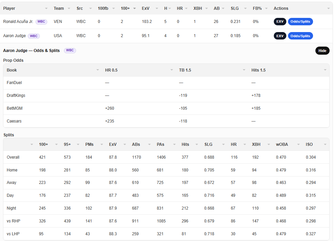Click Odds/Splits button for Aaron Judge
Image resolution: width=335 pixels, height=241 pixels.
click(301, 36)
